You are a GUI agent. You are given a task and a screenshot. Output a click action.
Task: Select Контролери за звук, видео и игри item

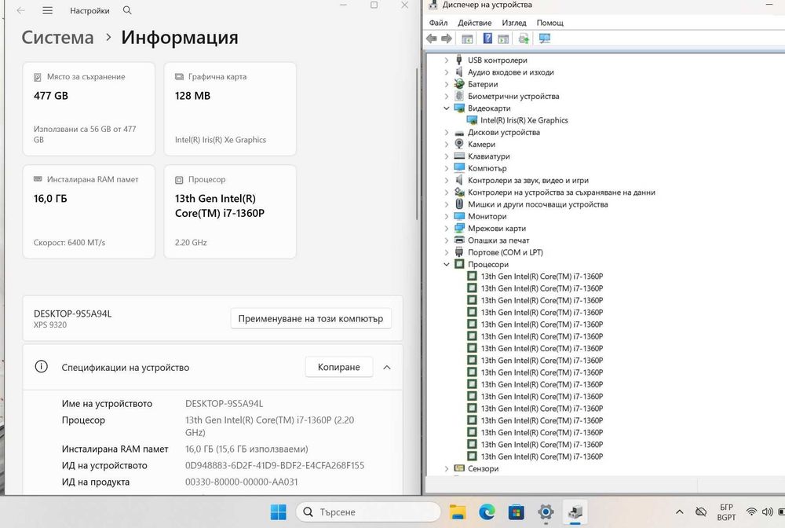[528, 181]
